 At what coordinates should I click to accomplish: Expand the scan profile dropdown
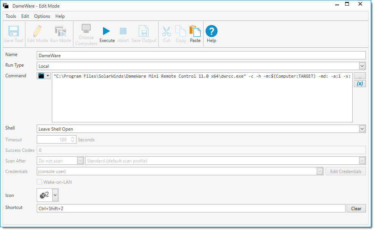coord(362,161)
